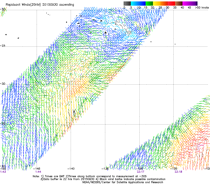
Task: Click the '-135' longitude axis label
Action: tap(105, 169)
